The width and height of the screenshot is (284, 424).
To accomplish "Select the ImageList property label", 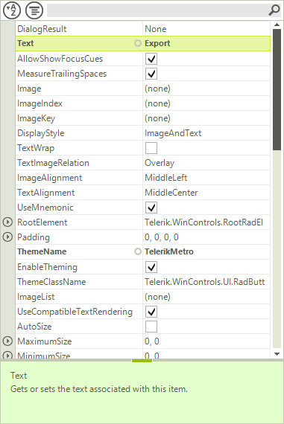I will coord(36,297).
